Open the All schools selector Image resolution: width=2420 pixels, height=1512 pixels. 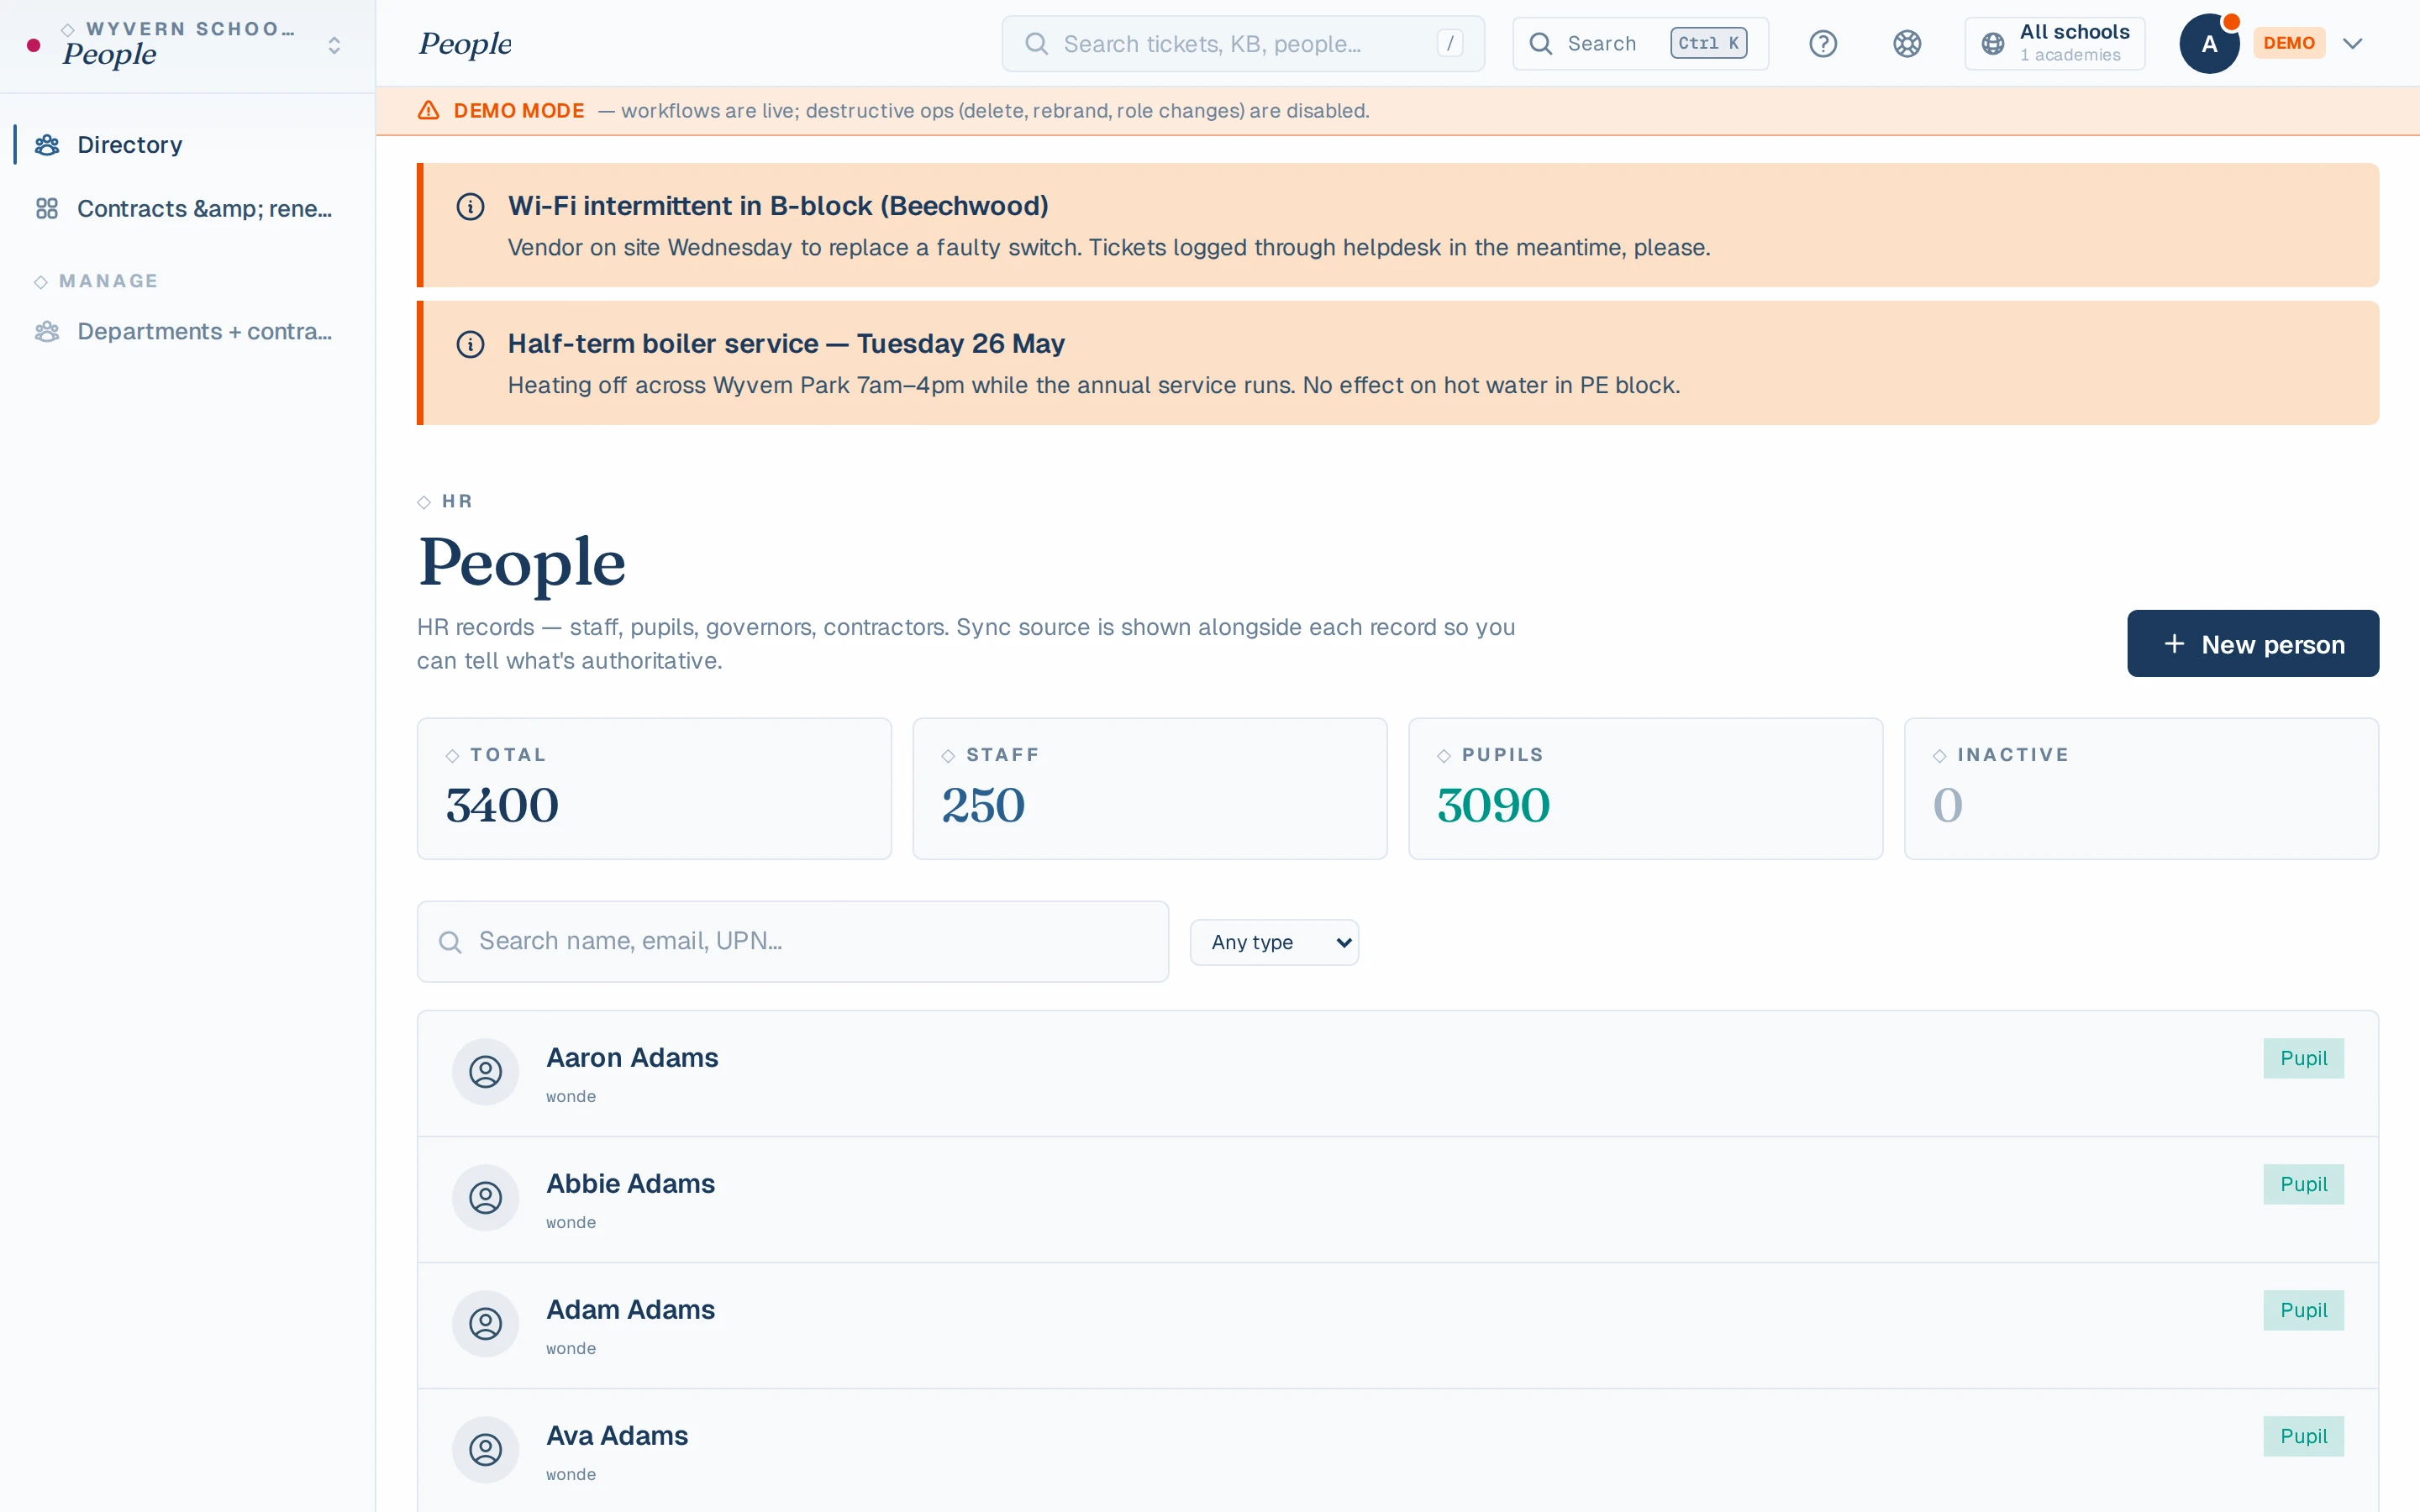[x=2055, y=44]
